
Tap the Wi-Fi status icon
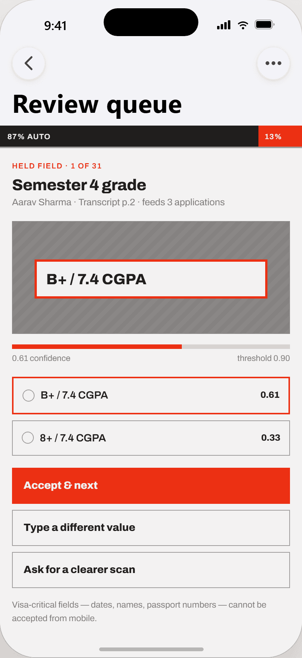click(243, 25)
